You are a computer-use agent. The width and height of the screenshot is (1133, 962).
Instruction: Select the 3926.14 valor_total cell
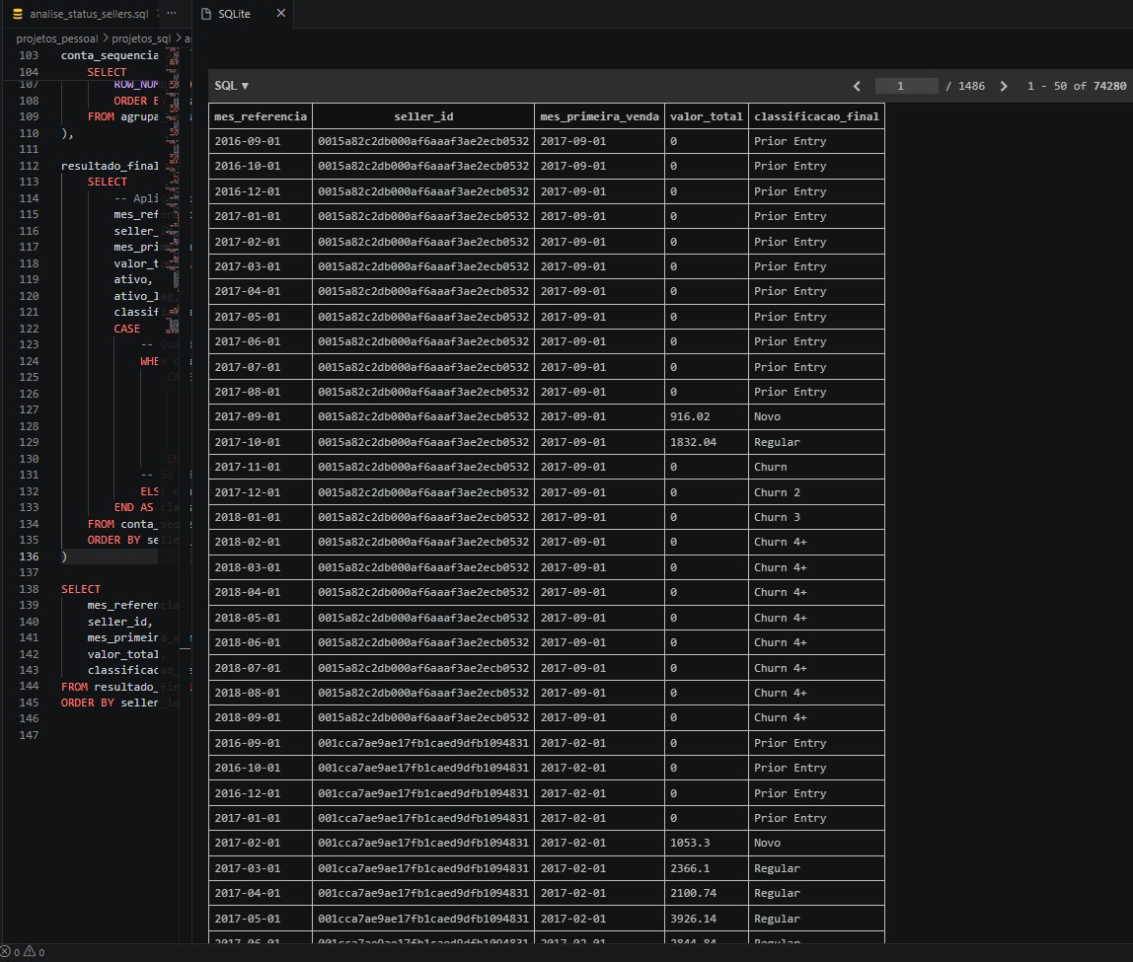706,919
